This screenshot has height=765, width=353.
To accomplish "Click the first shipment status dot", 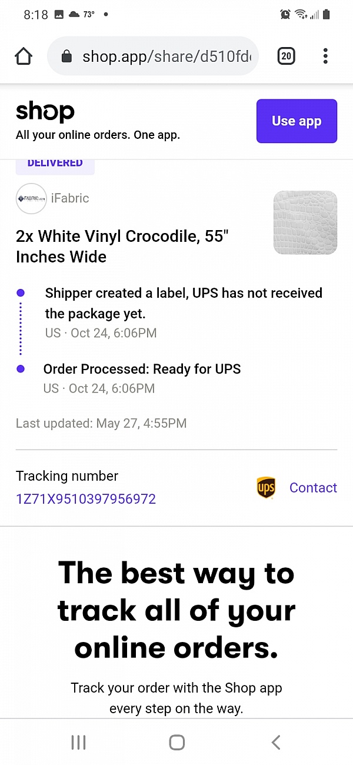I will tap(22, 293).
